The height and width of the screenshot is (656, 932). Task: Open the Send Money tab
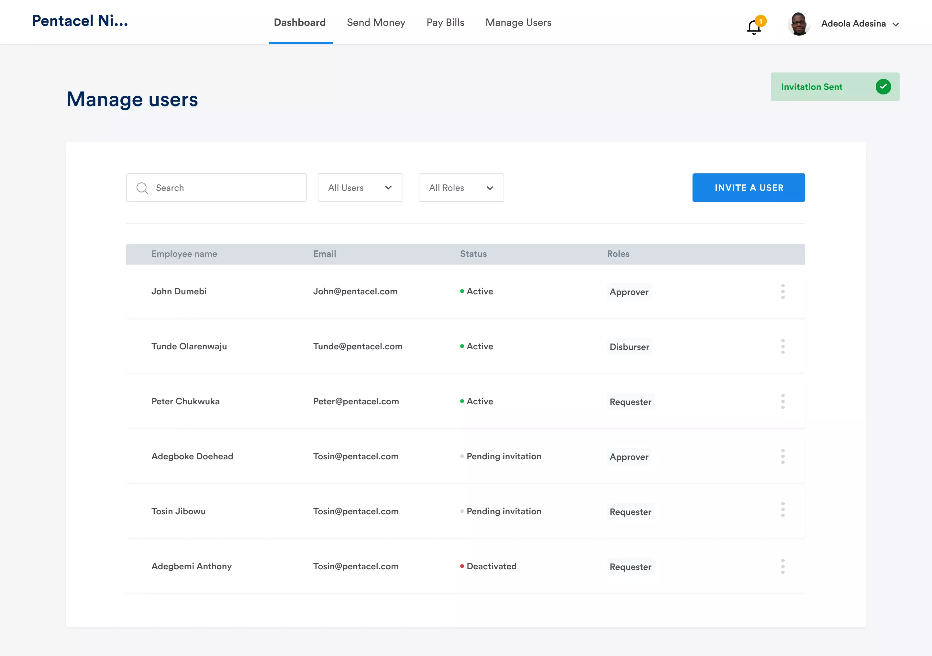376,22
